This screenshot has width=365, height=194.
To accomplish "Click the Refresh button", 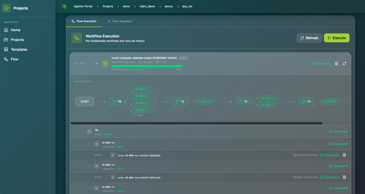I will pyautogui.click(x=309, y=38).
